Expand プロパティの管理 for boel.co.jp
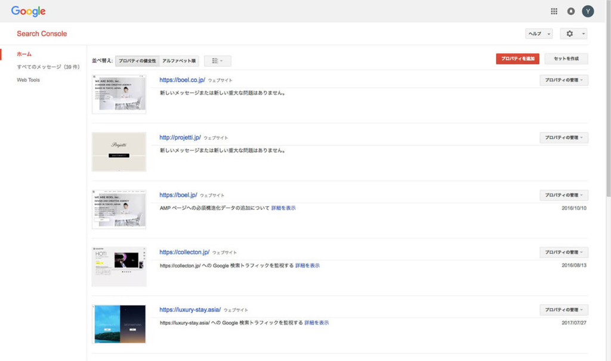Image resolution: width=611 pixels, height=361 pixels. tap(564, 80)
